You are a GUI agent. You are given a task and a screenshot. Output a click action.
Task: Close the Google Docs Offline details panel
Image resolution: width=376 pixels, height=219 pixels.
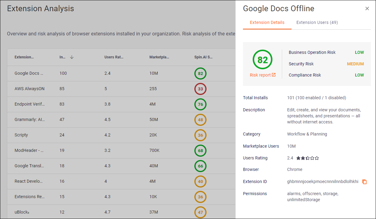[x=367, y=8]
